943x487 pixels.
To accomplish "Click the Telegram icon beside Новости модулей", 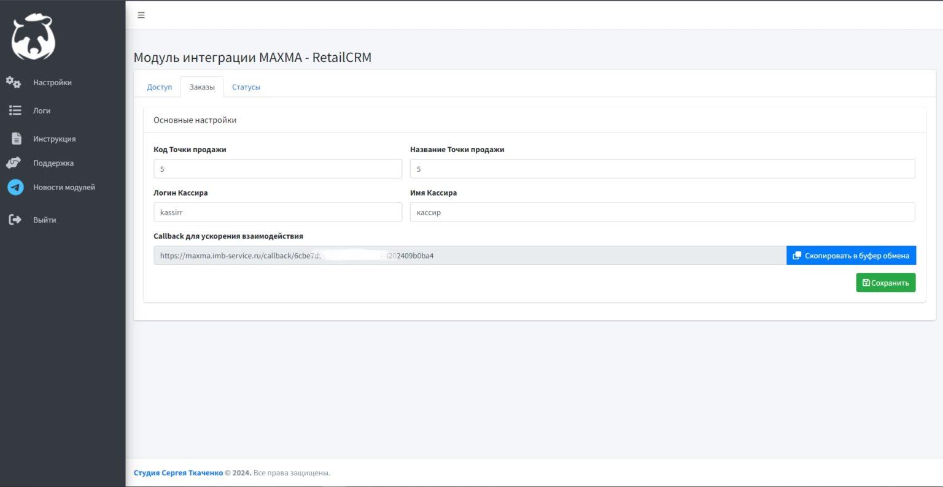I will (15, 187).
